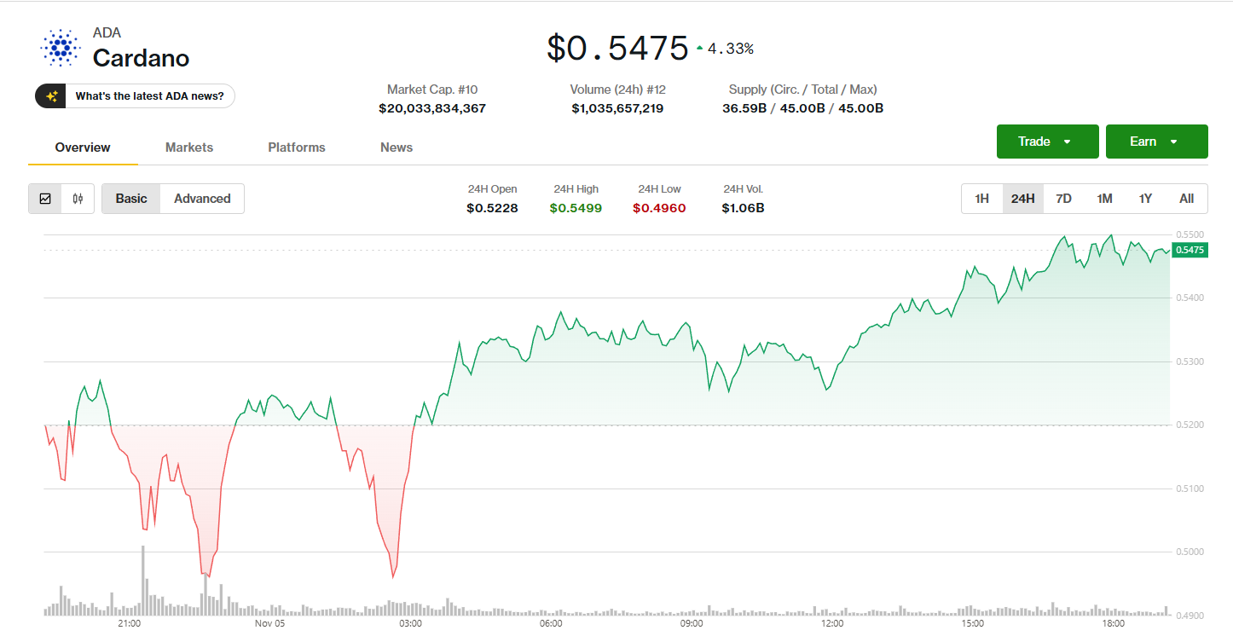Go to the News tab
The width and height of the screenshot is (1233, 636).
[x=397, y=147]
